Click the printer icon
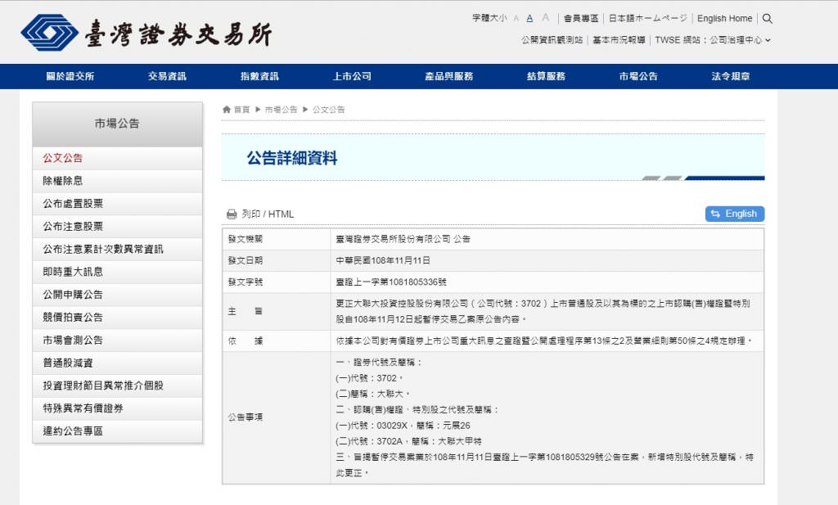838x505 pixels. click(x=232, y=214)
